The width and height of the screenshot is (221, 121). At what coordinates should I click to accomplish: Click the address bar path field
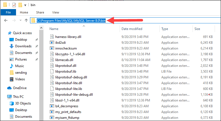coord(125,21)
